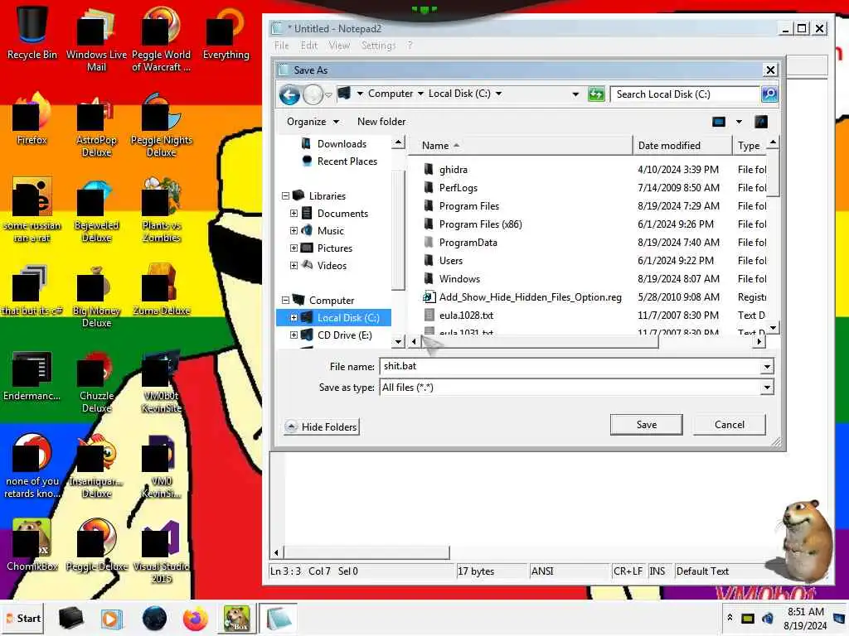Click the Start button
849x636 pixels.
click(x=23, y=618)
